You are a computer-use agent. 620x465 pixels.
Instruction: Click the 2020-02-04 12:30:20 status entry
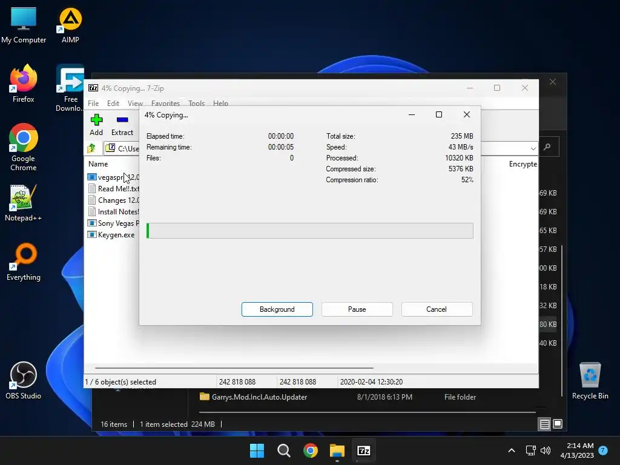371,382
